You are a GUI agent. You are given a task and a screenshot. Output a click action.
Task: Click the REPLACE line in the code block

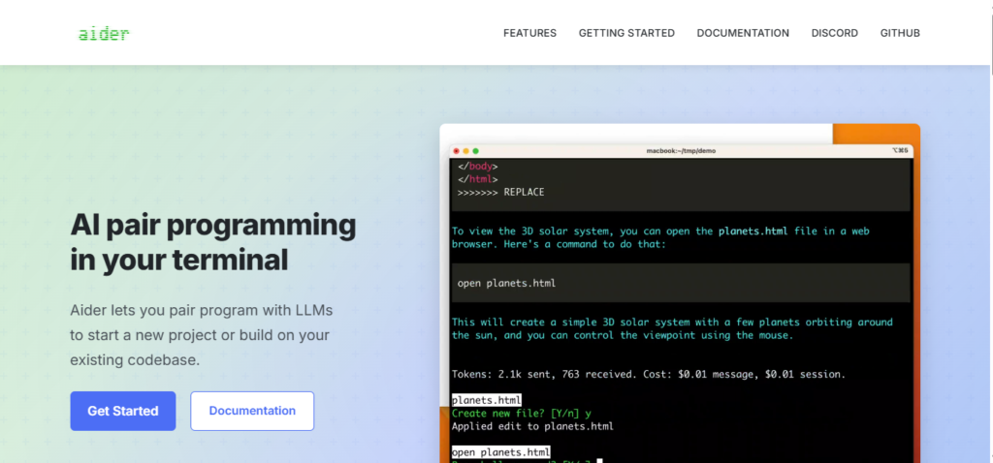tap(500, 192)
